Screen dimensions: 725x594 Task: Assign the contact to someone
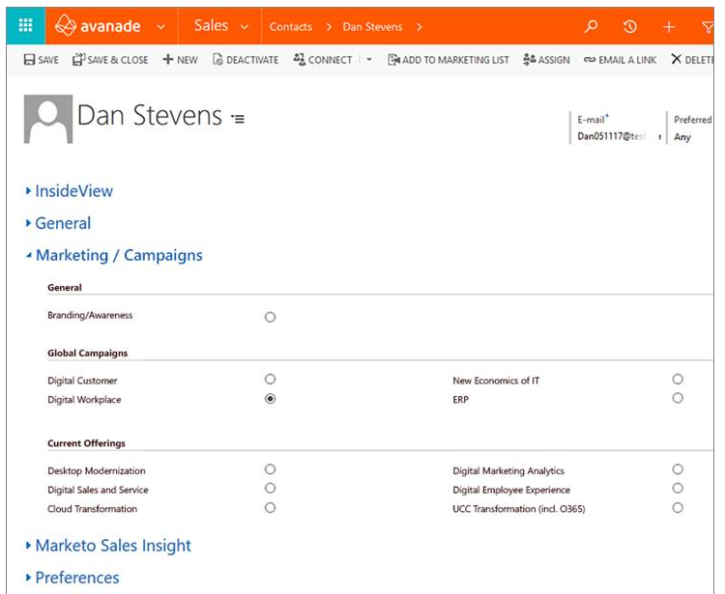[x=546, y=60]
